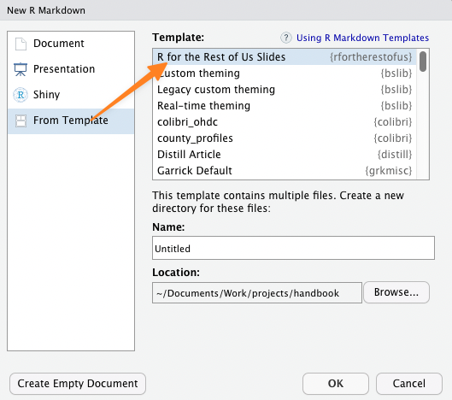Click the template list scrollbar thumb

click(x=423, y=62)
